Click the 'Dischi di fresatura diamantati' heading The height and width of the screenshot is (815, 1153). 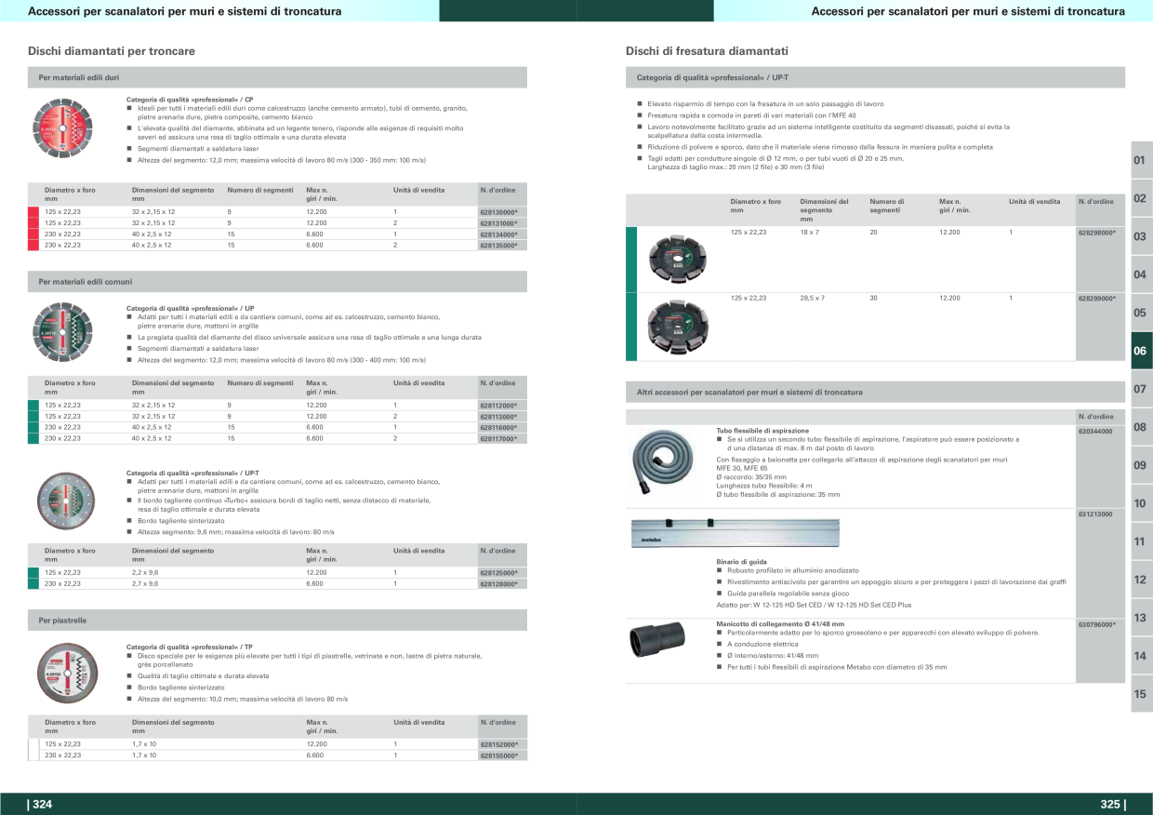[x=707, y=51]
